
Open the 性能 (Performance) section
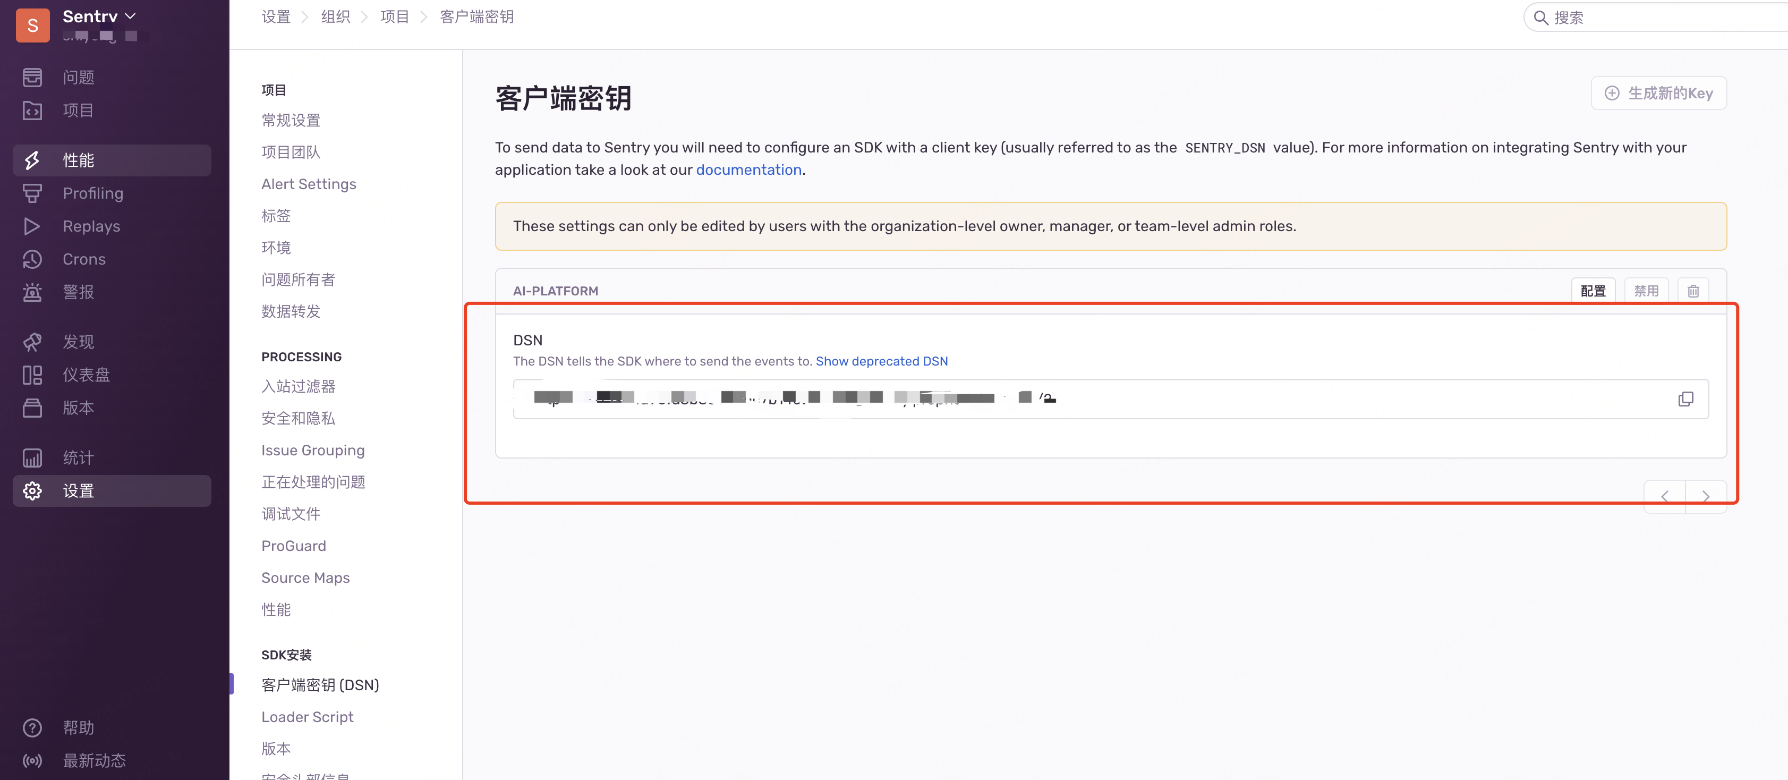(79, 160)
